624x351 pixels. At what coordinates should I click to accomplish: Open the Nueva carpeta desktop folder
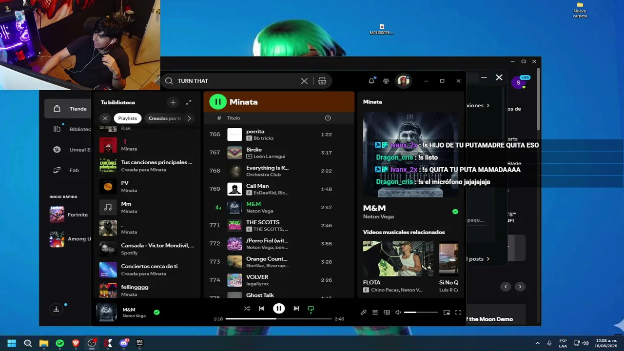click(580, 10)
